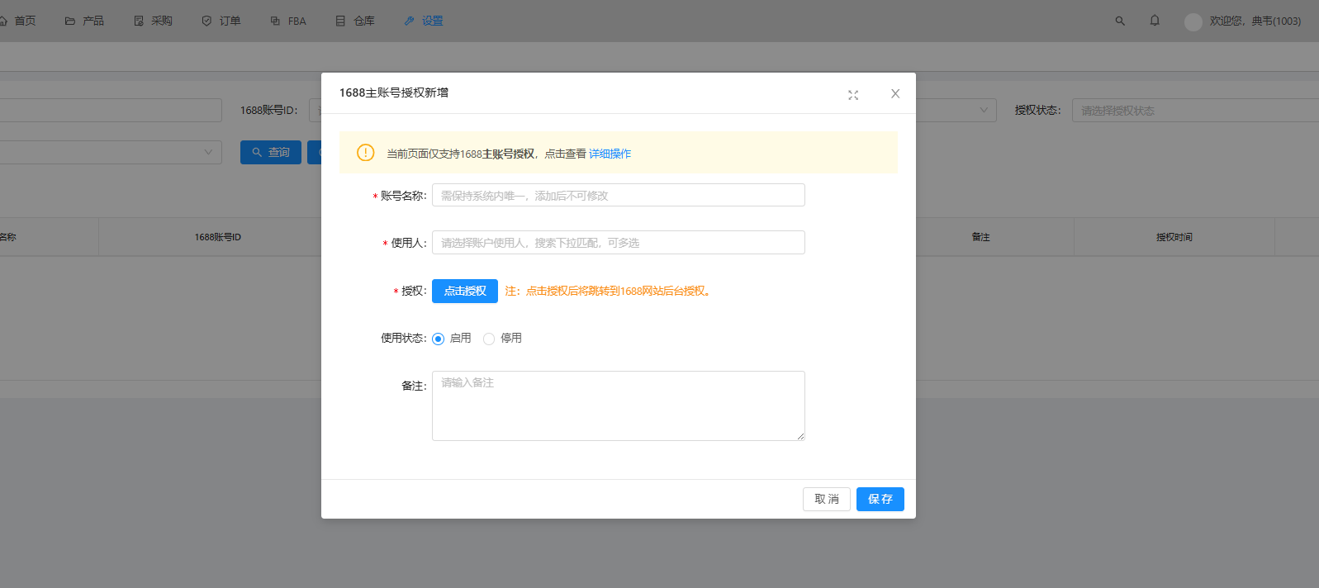Close the 1688主账号授权新增 dialog

pos(895,94)
